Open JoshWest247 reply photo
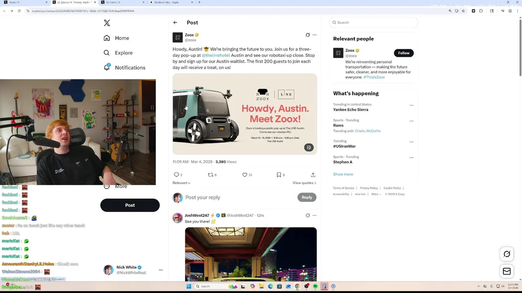The image size is (522, 293). point(251,254)
